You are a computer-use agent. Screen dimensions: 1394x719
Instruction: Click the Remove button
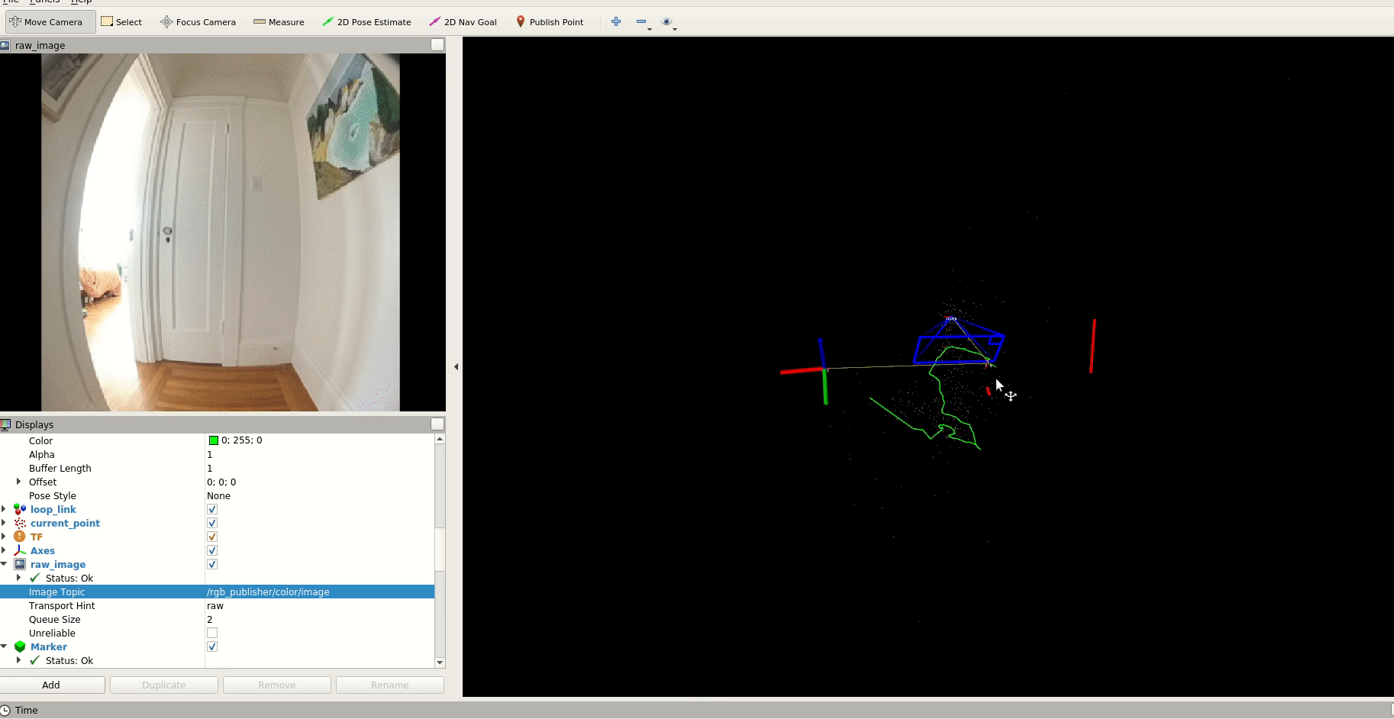(x=277, y=685)
